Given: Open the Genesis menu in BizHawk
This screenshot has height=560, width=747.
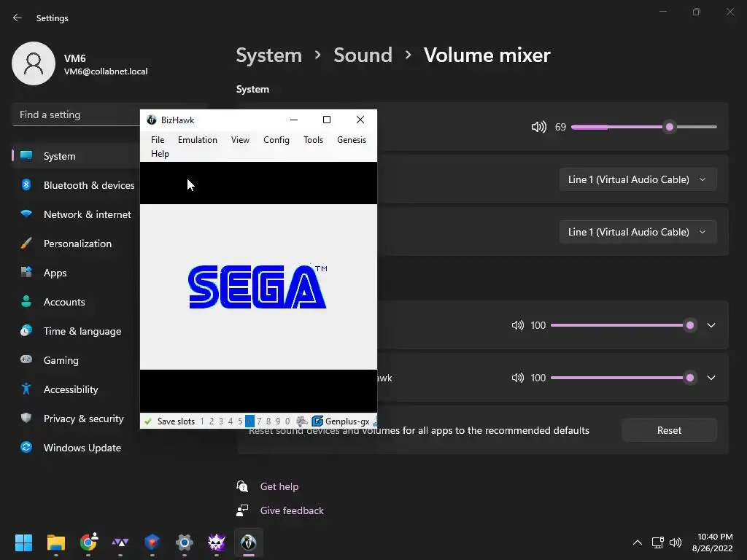Looking at the screenshot, I should [x=352, y=140].
